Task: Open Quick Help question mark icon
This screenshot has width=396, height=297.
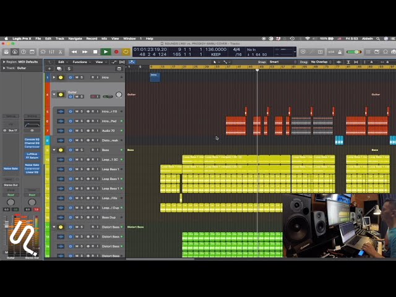Action: click(24, 52)
